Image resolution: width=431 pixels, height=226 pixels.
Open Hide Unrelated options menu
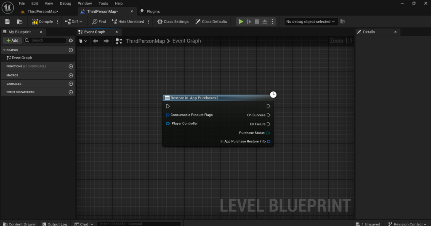pyautogui.click(x=149, y=22)
